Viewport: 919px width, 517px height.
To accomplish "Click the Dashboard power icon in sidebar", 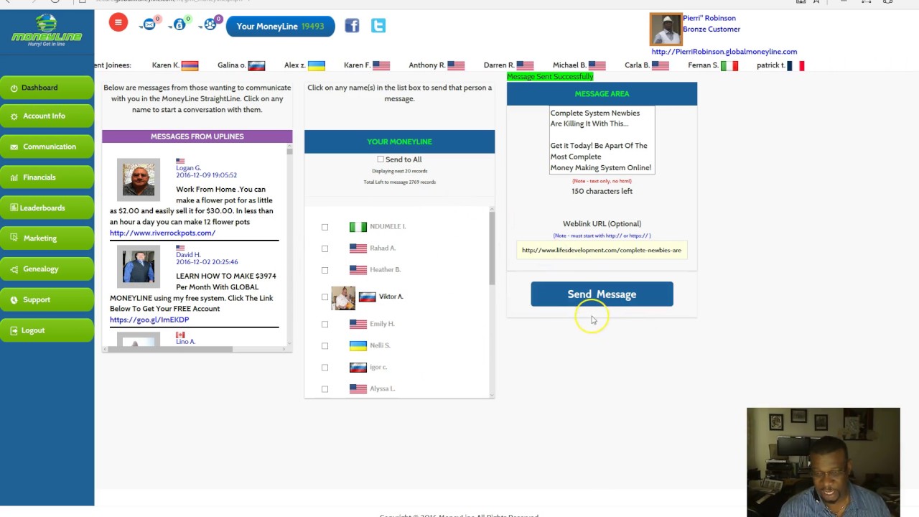I will pyautogui.click(x=14, y=88).
